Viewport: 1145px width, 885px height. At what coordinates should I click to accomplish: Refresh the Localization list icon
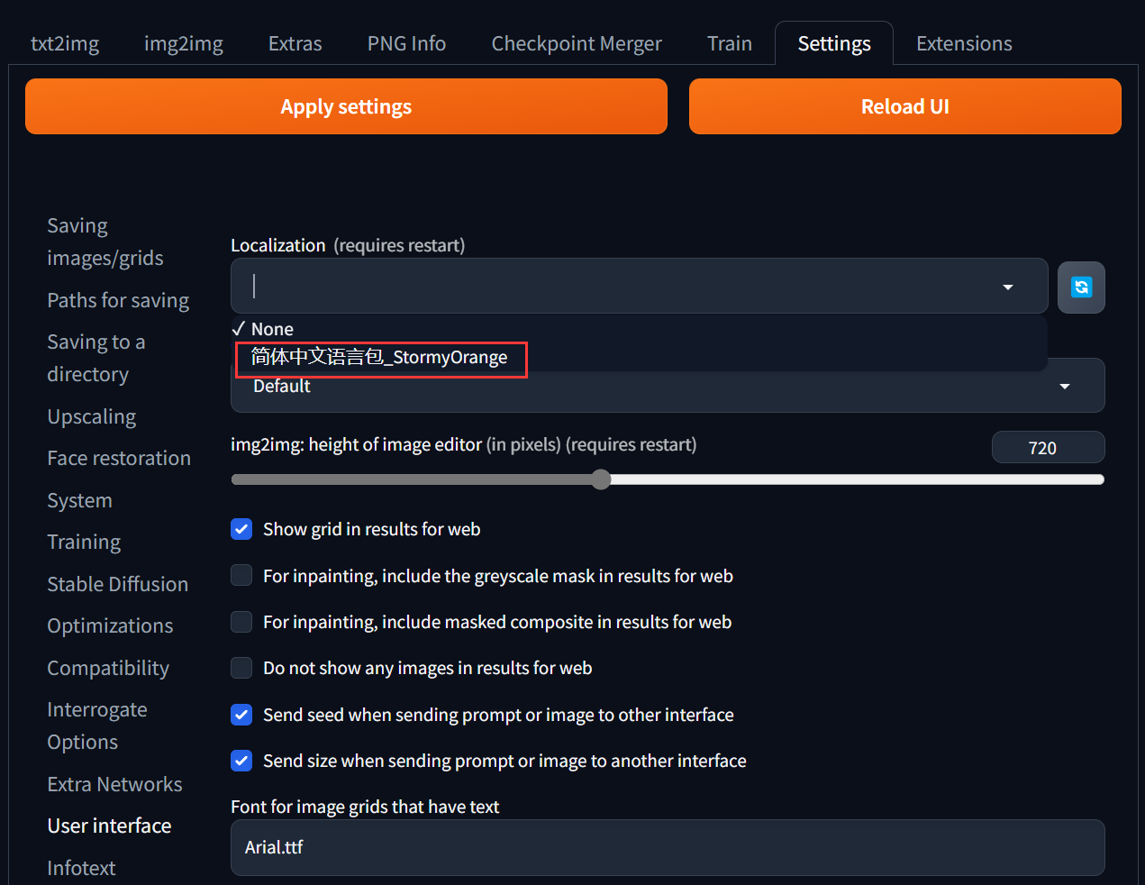pyautogui.click(x=1081, y=287)
